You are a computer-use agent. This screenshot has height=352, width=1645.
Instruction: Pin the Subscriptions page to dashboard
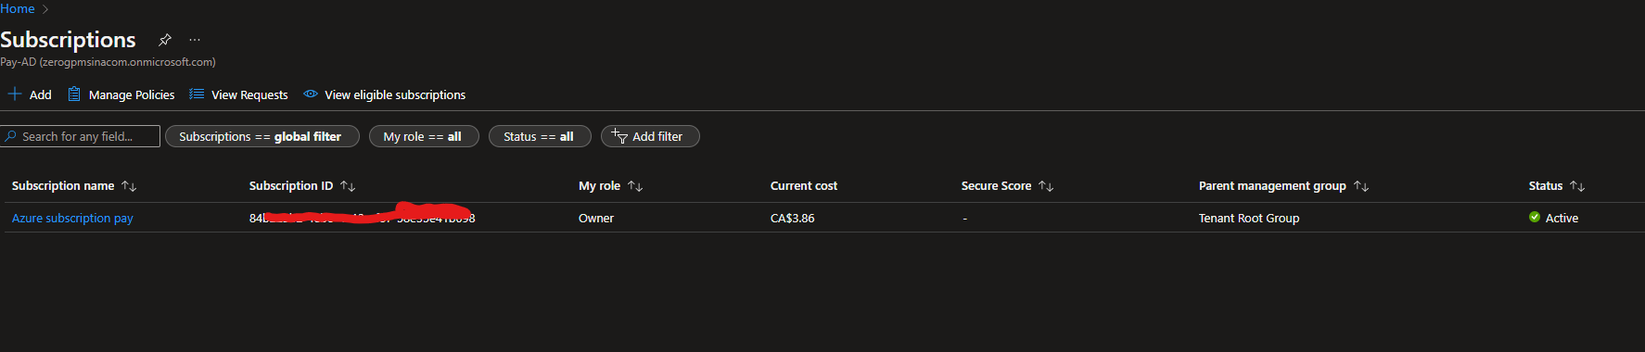(x=164, y=40)
